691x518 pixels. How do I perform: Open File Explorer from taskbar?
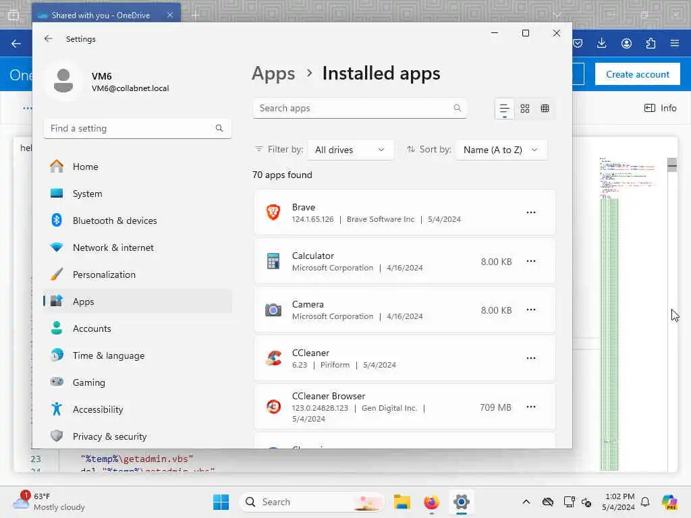402,502
